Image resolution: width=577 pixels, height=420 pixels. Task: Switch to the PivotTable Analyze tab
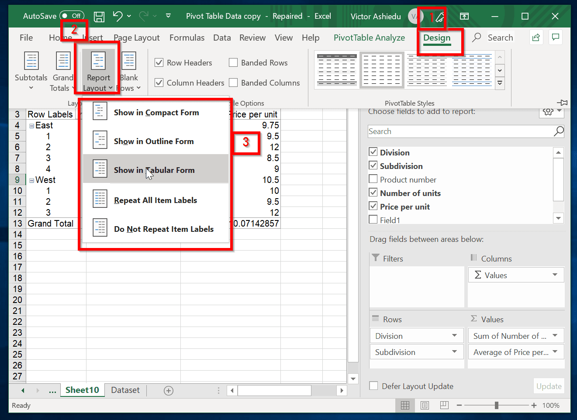pos(369,38)
